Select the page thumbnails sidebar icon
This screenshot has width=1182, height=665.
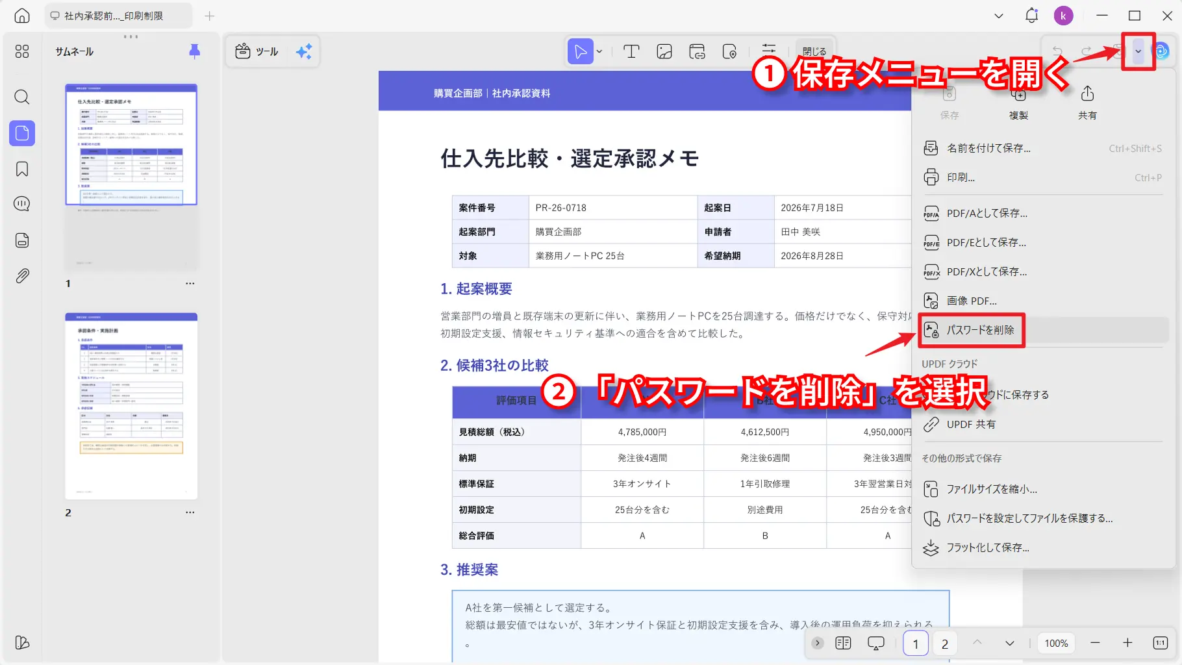22,133
